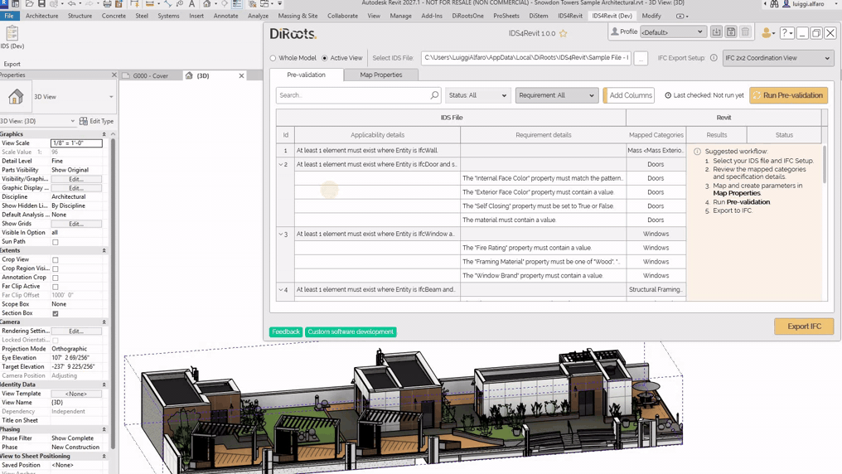
Task: Click the View Scale value field
Action: [x=76, y=143]
